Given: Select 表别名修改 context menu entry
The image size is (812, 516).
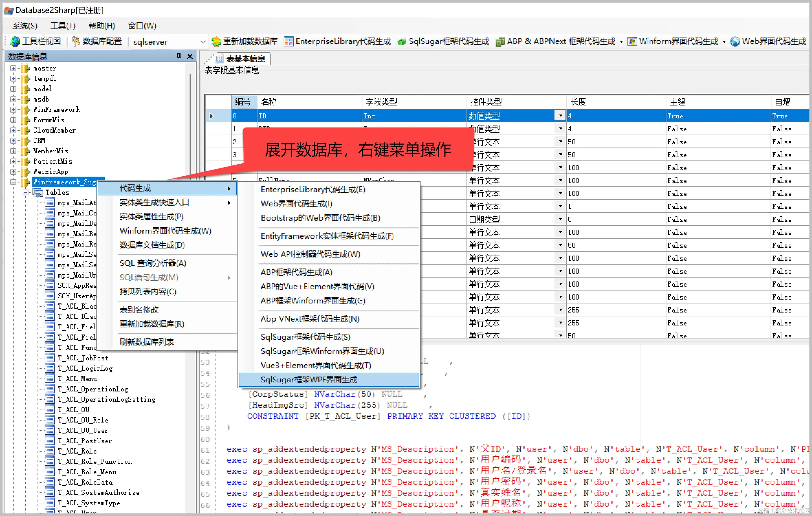Looking at the screenshot, I should pos(168,310).
